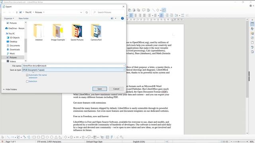Screen dimensions: 255x143
Task: Click English (USA) language in status bar
Action: [139, 142]
